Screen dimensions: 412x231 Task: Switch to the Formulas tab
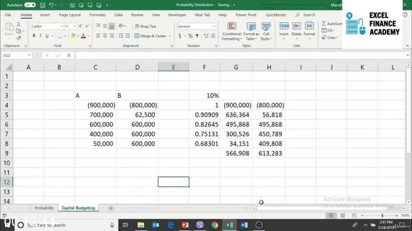97,15
